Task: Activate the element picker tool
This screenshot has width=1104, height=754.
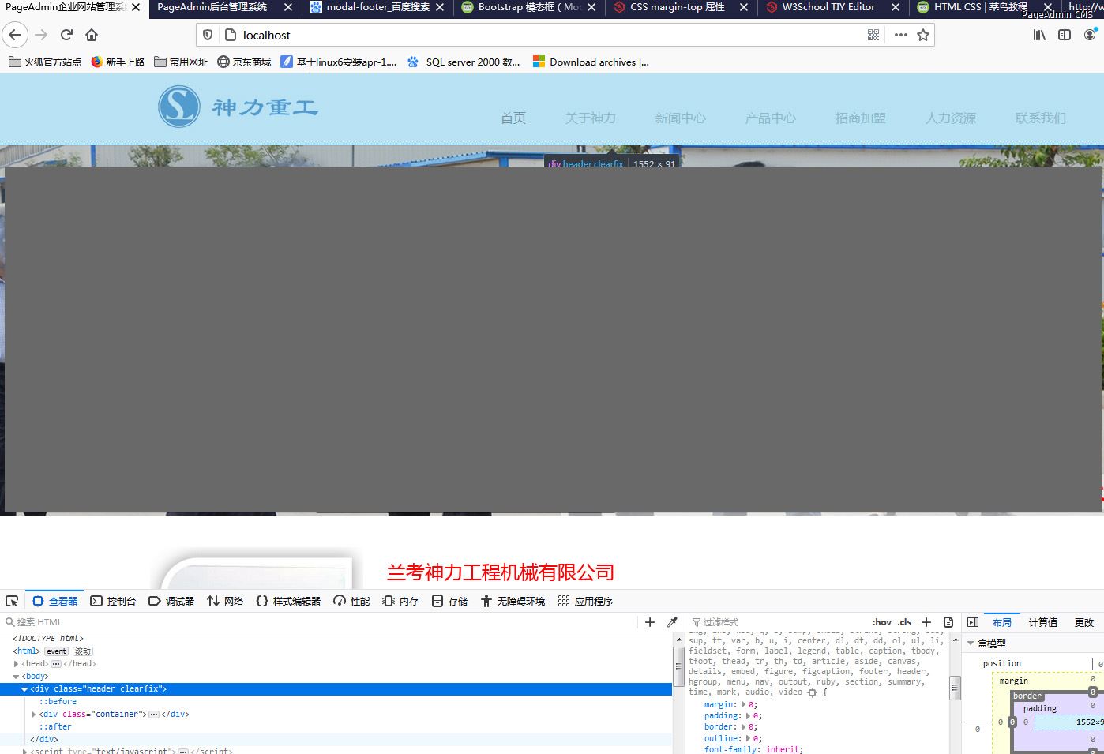Action: click(12, 601)
